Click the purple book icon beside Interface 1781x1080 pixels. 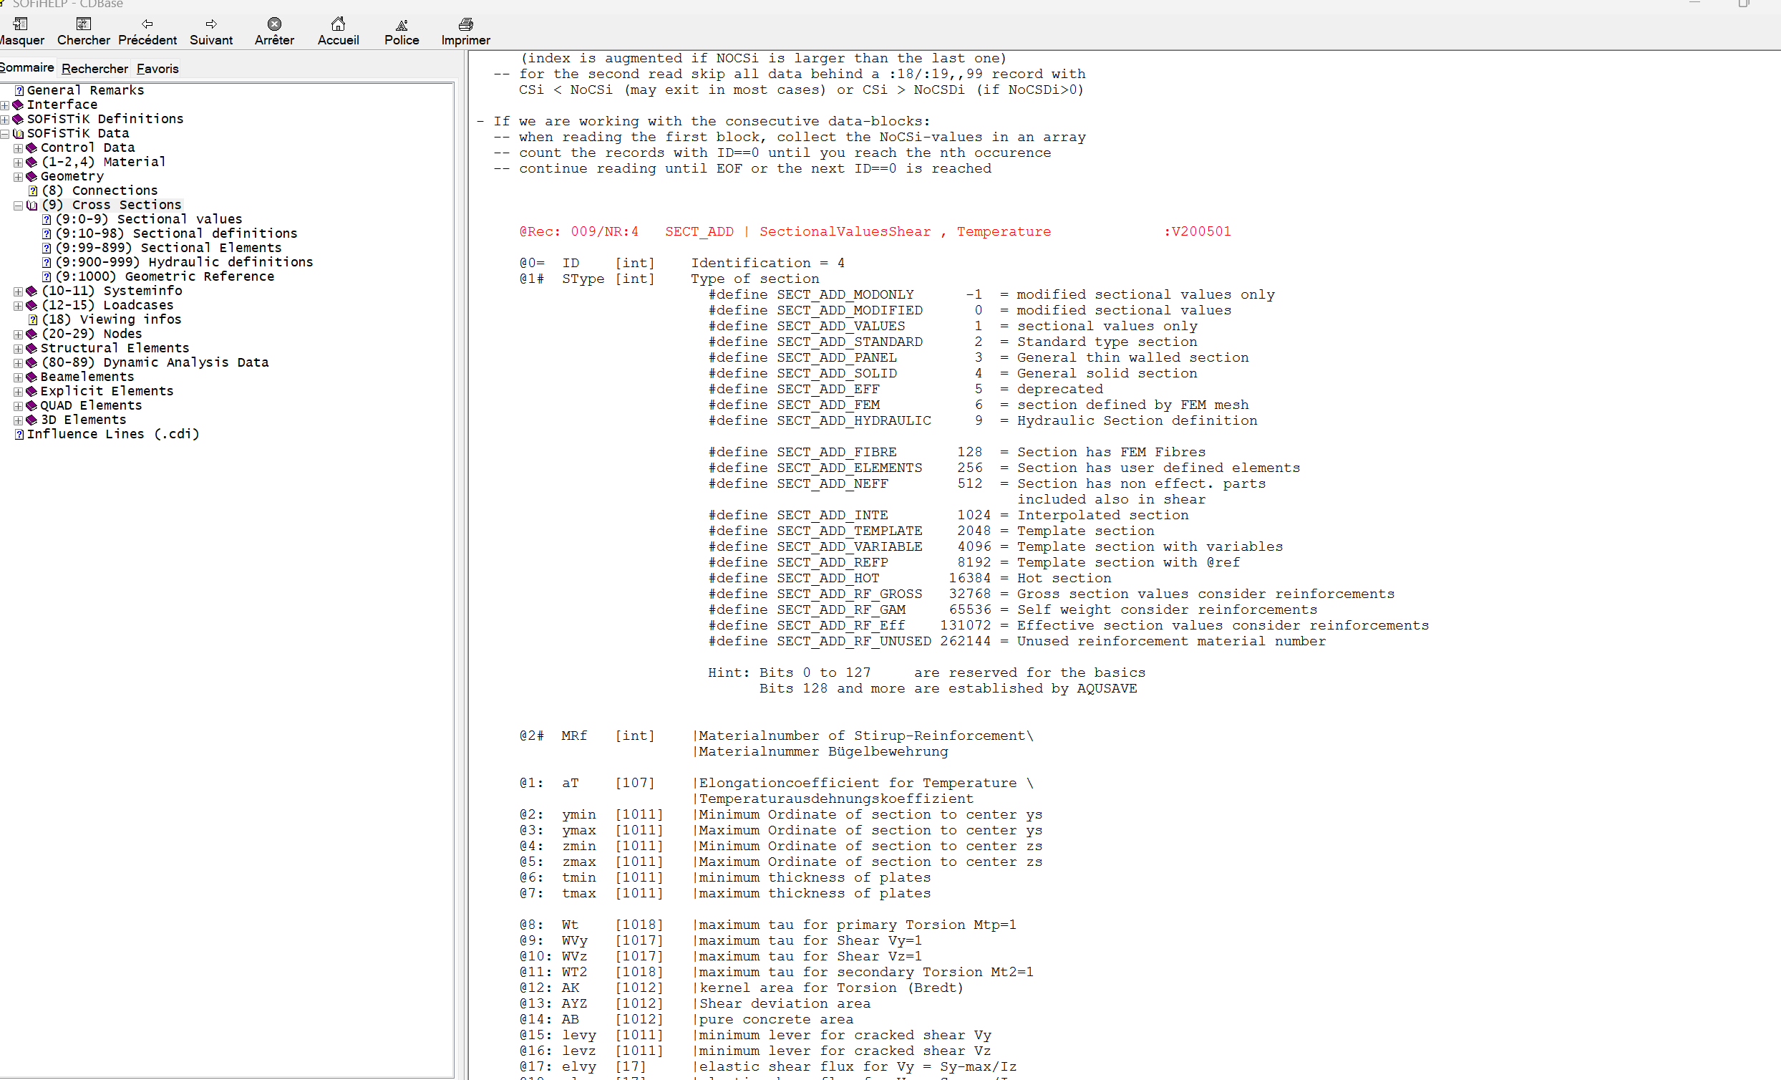click(19, 105)
